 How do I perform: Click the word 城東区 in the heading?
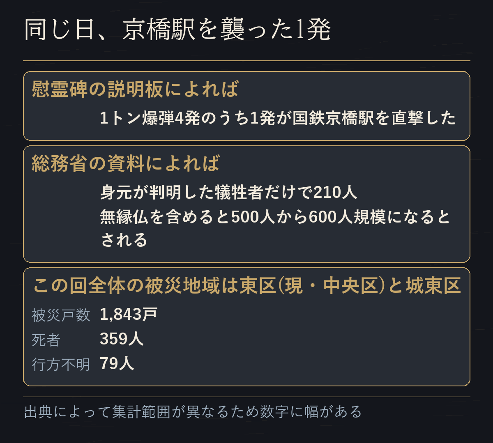433,286
